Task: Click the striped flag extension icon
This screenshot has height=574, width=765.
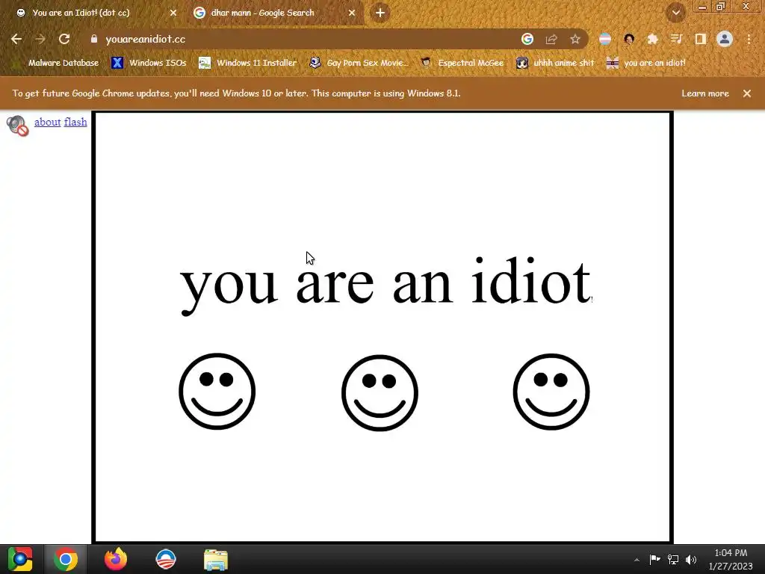Action: 605,39
